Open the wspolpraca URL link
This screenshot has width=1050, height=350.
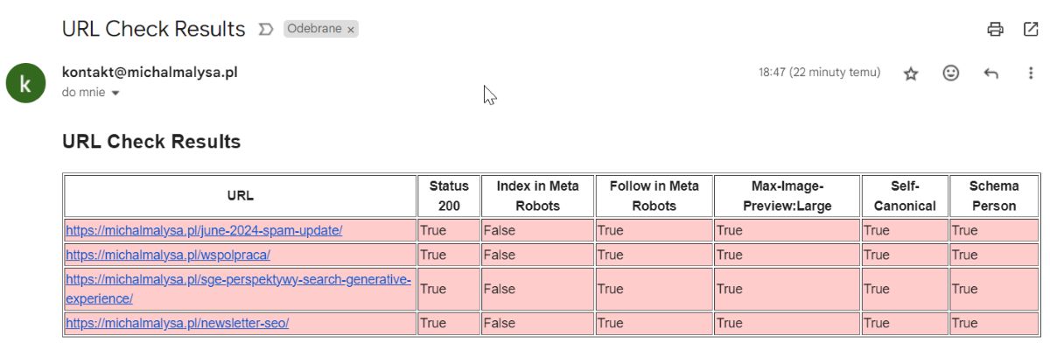coord(168,255)
